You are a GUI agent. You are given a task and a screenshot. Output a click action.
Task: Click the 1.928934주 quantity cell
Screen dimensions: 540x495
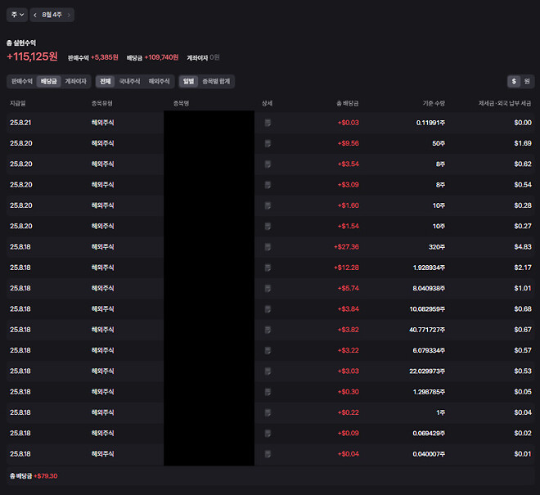click(x=429, y=268)
